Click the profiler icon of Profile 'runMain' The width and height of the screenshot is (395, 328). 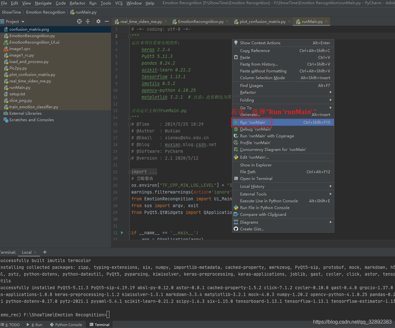click(x=236, y=143)
